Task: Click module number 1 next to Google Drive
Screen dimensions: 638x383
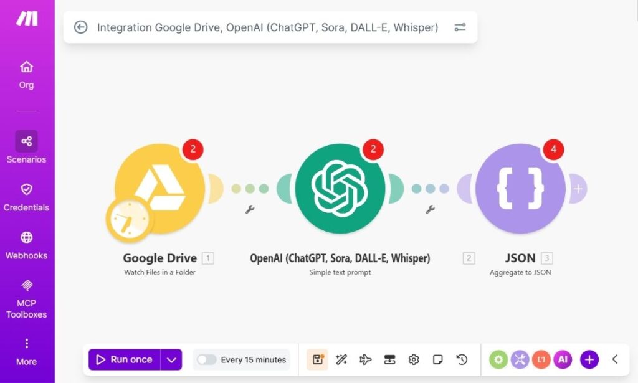Action: tap(208, 258)
